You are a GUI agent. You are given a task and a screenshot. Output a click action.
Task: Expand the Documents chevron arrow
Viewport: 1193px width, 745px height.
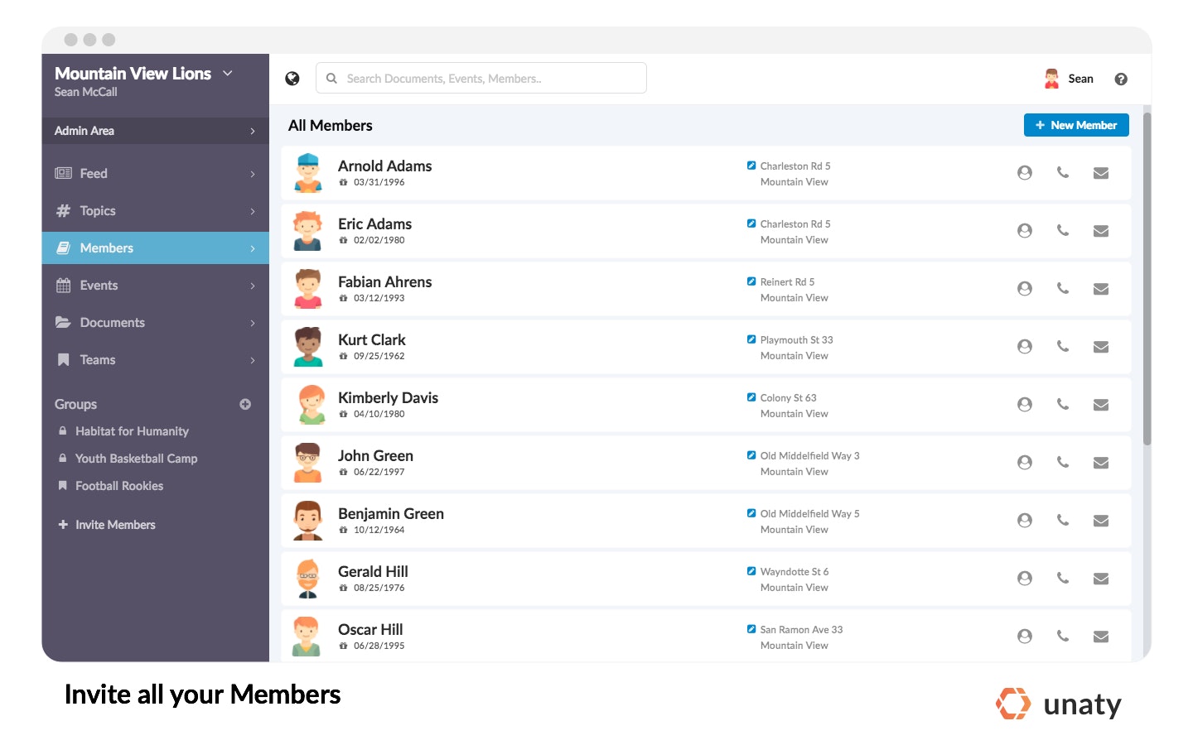click(253, 323)
